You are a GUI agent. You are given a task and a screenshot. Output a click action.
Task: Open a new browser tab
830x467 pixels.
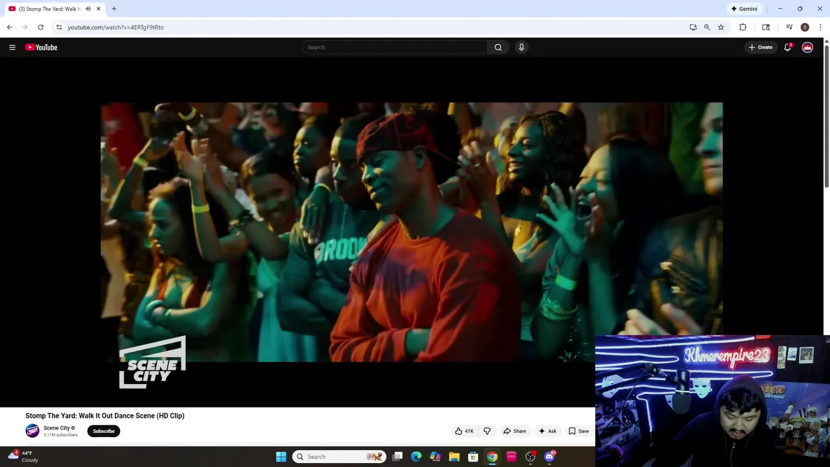(x=114, y=9)
